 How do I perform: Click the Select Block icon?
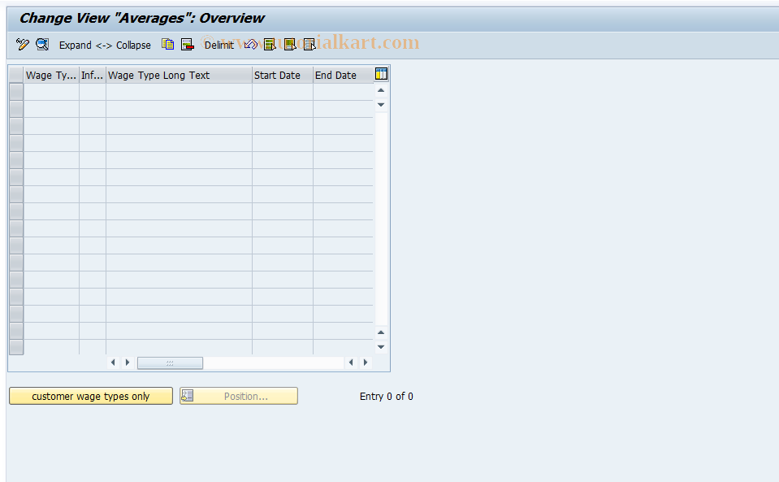[290, 45]
